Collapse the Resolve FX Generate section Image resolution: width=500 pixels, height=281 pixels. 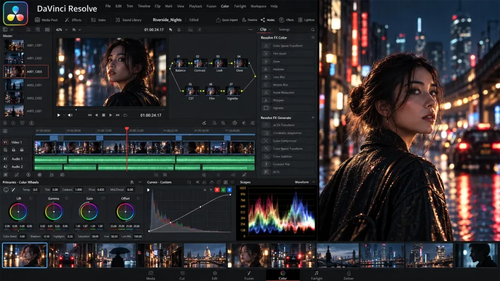click(x=313, y=118)
